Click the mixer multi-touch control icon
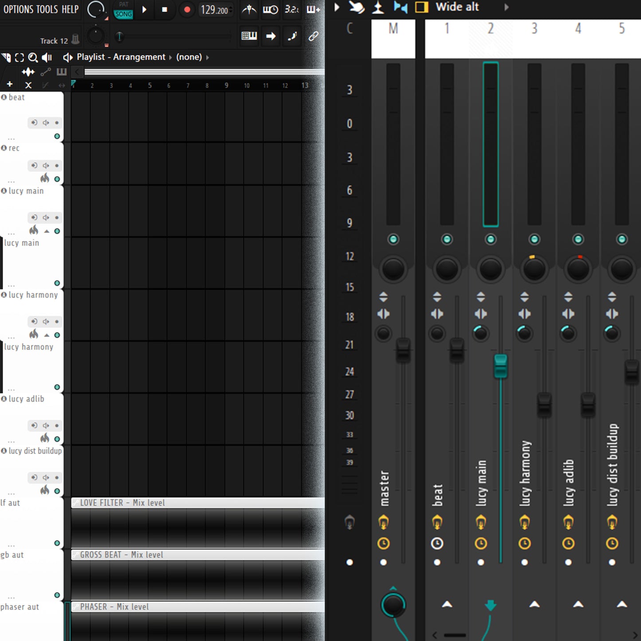 (x=357, y=7)
